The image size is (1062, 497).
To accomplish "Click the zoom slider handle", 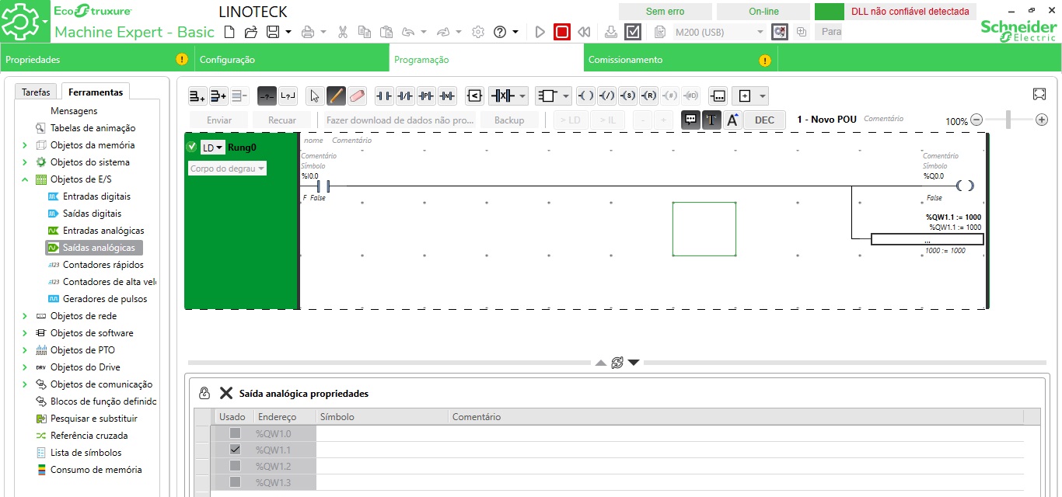I will [x=1008, y=120].
